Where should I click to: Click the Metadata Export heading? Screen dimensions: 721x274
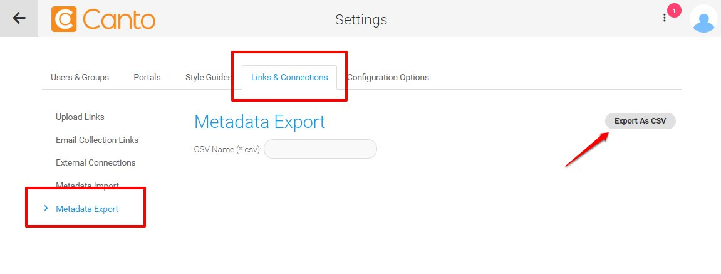pos(260,122)
